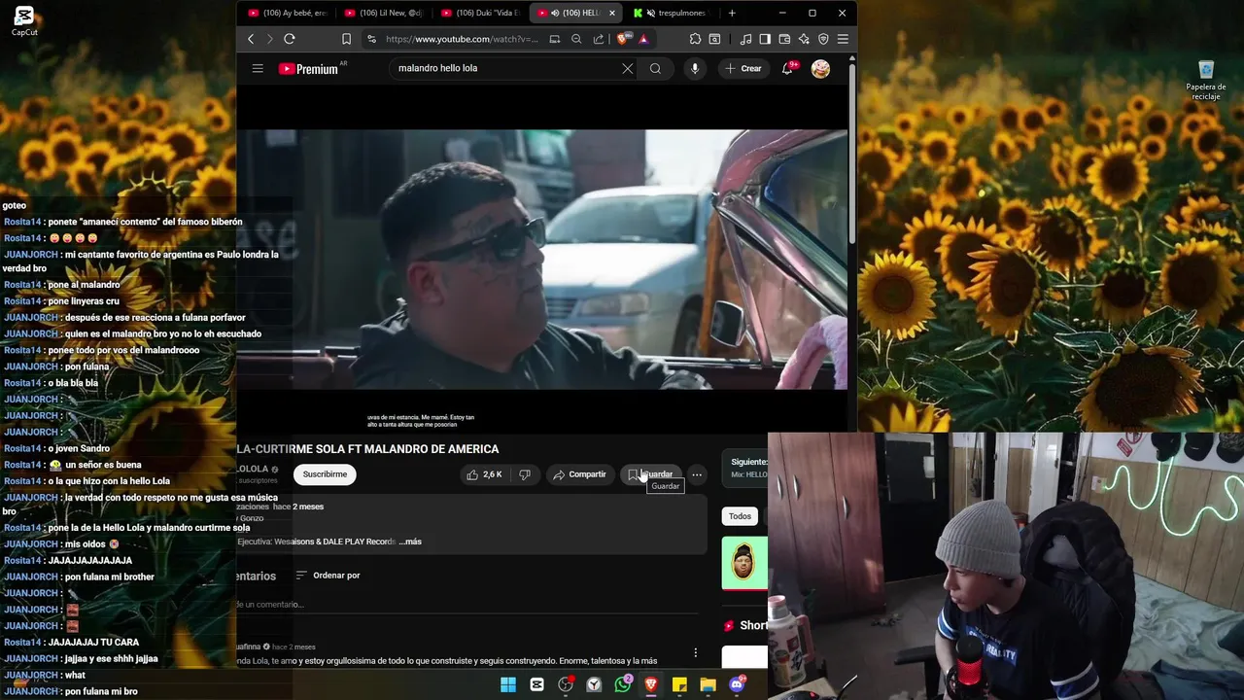Viewport: 1244px width, 700px height.
Task: Open the Brave VPN shield icon
Action: click(x=823, y=39)
